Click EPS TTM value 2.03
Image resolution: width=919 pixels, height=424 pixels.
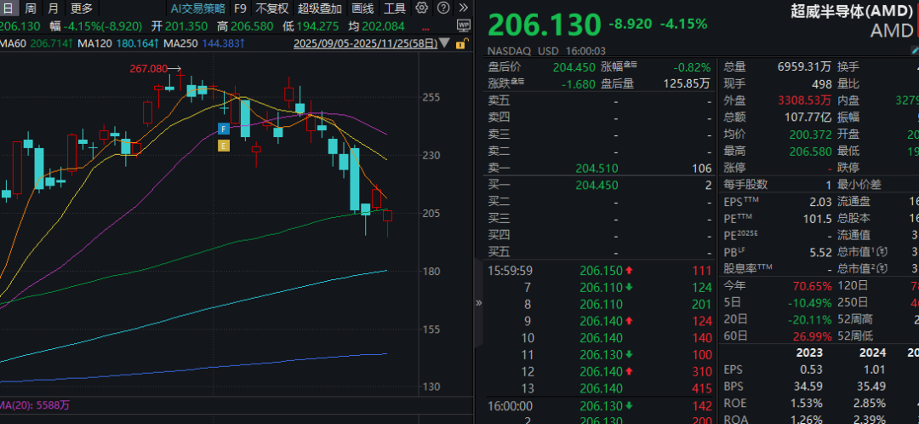[x=820, y=203]
